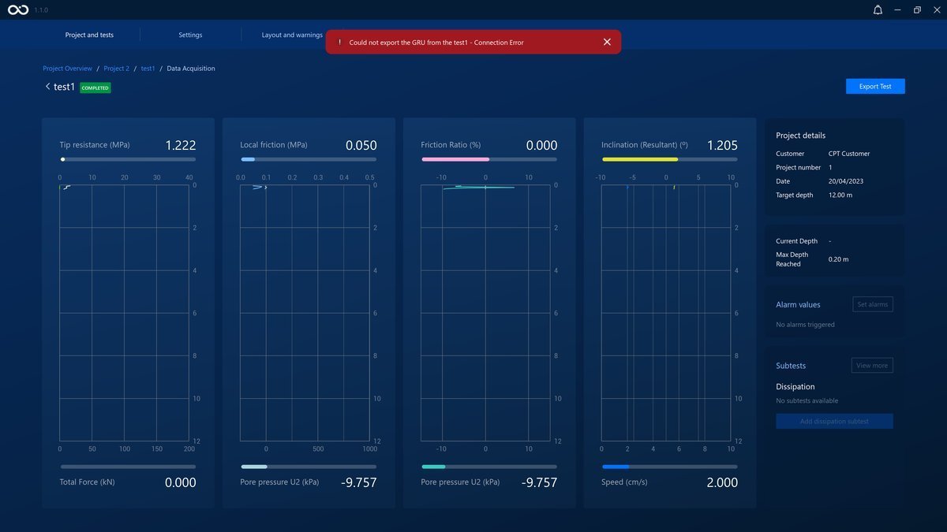Click the Tip resistance value 1.222

click(181, 145)
